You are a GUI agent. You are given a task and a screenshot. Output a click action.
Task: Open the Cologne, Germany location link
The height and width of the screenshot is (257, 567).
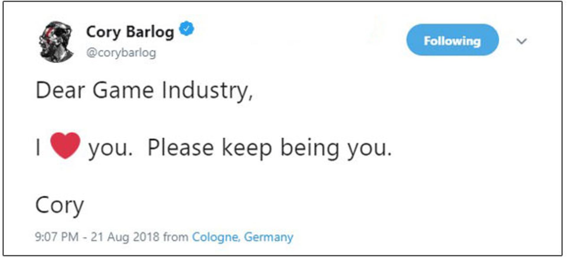(242, 237)
